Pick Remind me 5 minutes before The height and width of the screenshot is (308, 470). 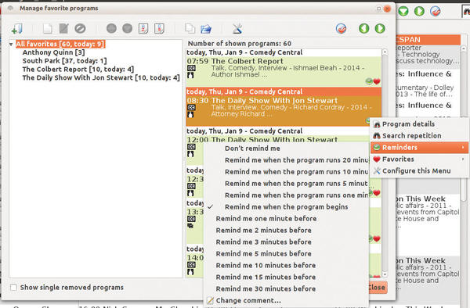click(286, 253)
